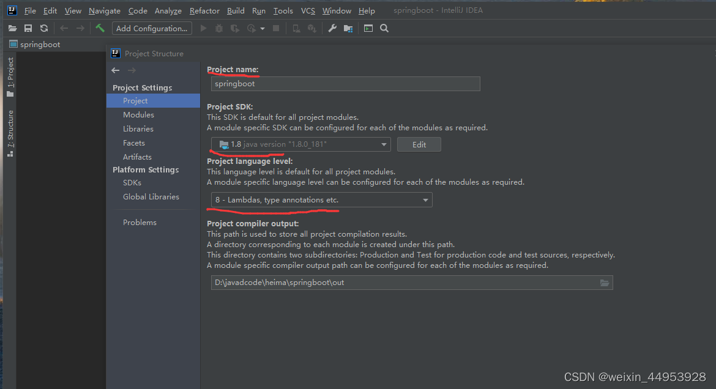Open the Window menu
This screenshot has width=716, height=389.
click(x=337, y=10)
